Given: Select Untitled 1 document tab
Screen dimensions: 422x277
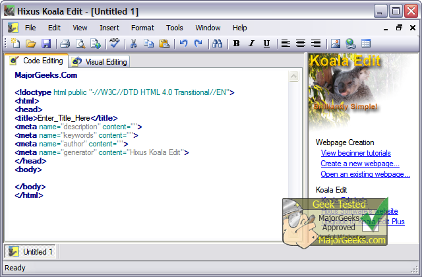Looking at the screenshot, I should [30, 252].
